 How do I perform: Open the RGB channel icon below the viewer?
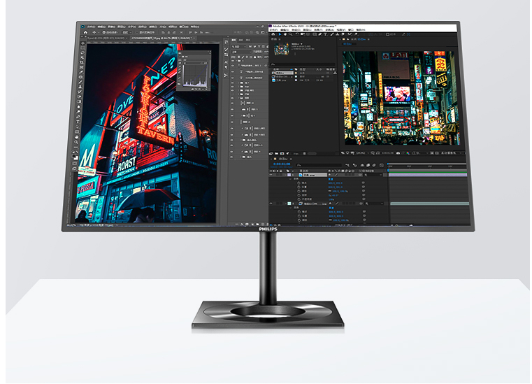[408, 153]
